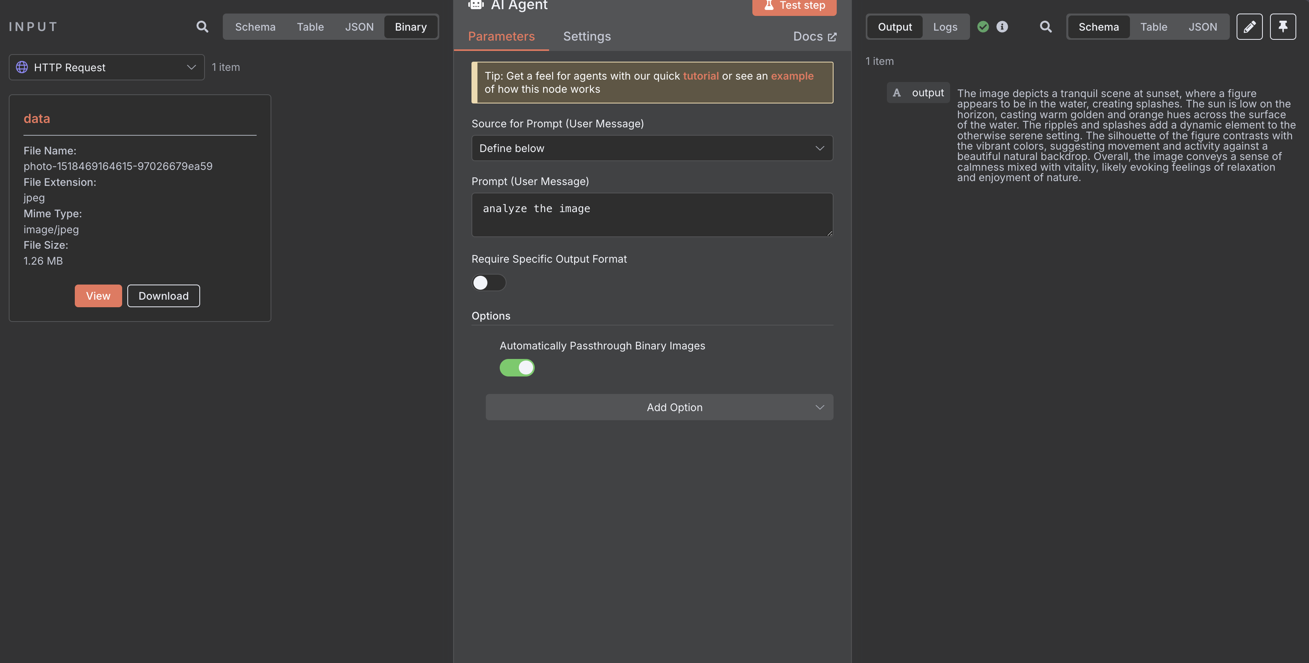Switch Input view to Table
Viewport: 1309px width, 663px height.
(x=310, y=26)
